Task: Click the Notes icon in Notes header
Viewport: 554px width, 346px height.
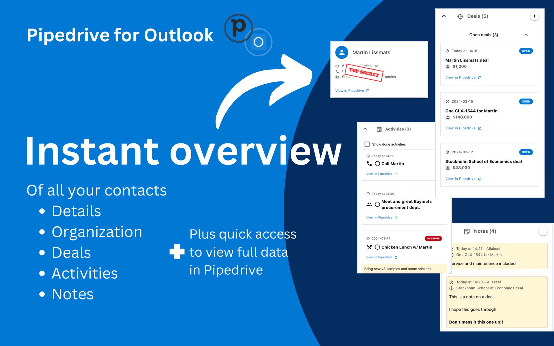Action: (467, 231)
